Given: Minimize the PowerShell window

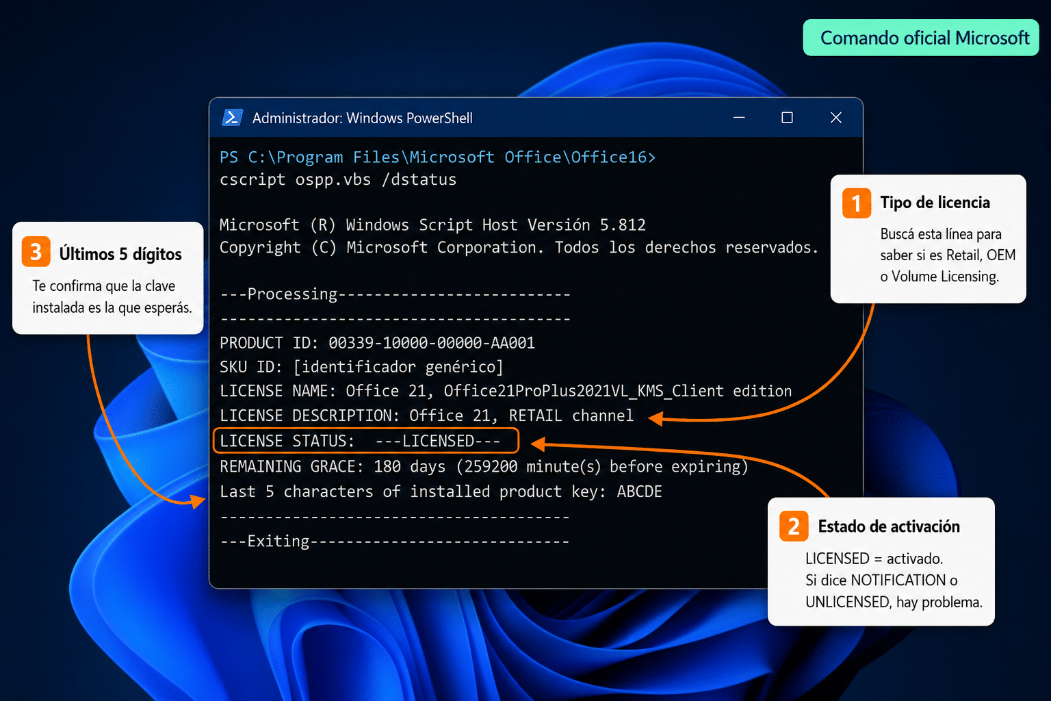Looking at the screenshot, I should click(x=739, y=118).
